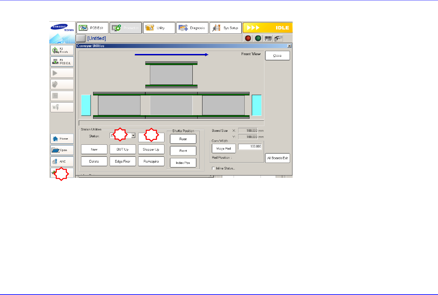
Task: Click the Open folder sidebar button
Action: 62,150
